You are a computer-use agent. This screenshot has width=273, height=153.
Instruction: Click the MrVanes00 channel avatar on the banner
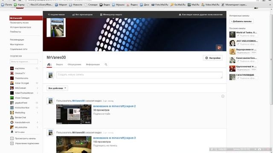[x=56, y=27]
